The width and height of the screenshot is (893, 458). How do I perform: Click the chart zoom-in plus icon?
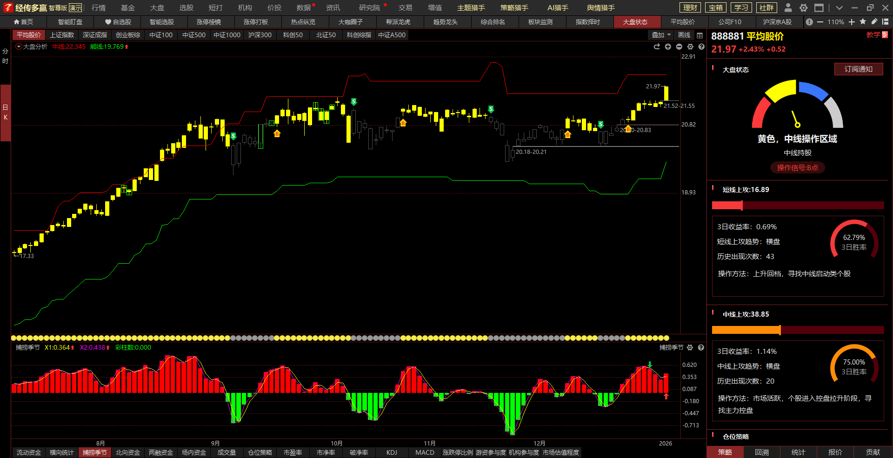pyautogui.click(x=668, y=47)
